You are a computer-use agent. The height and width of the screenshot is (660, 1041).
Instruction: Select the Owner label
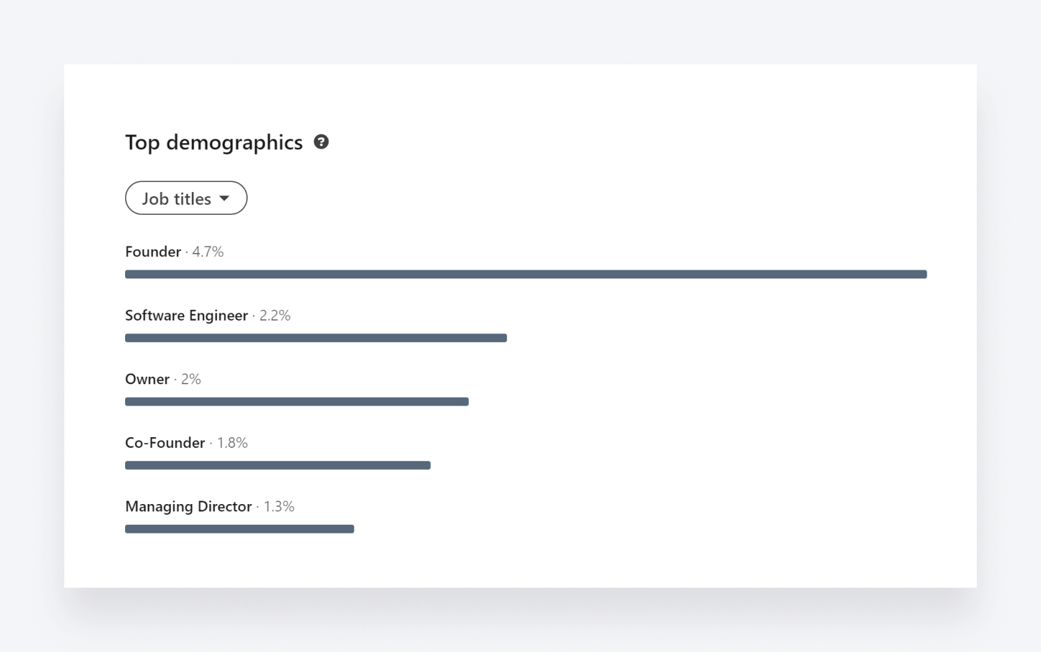(x=147, y=379)
